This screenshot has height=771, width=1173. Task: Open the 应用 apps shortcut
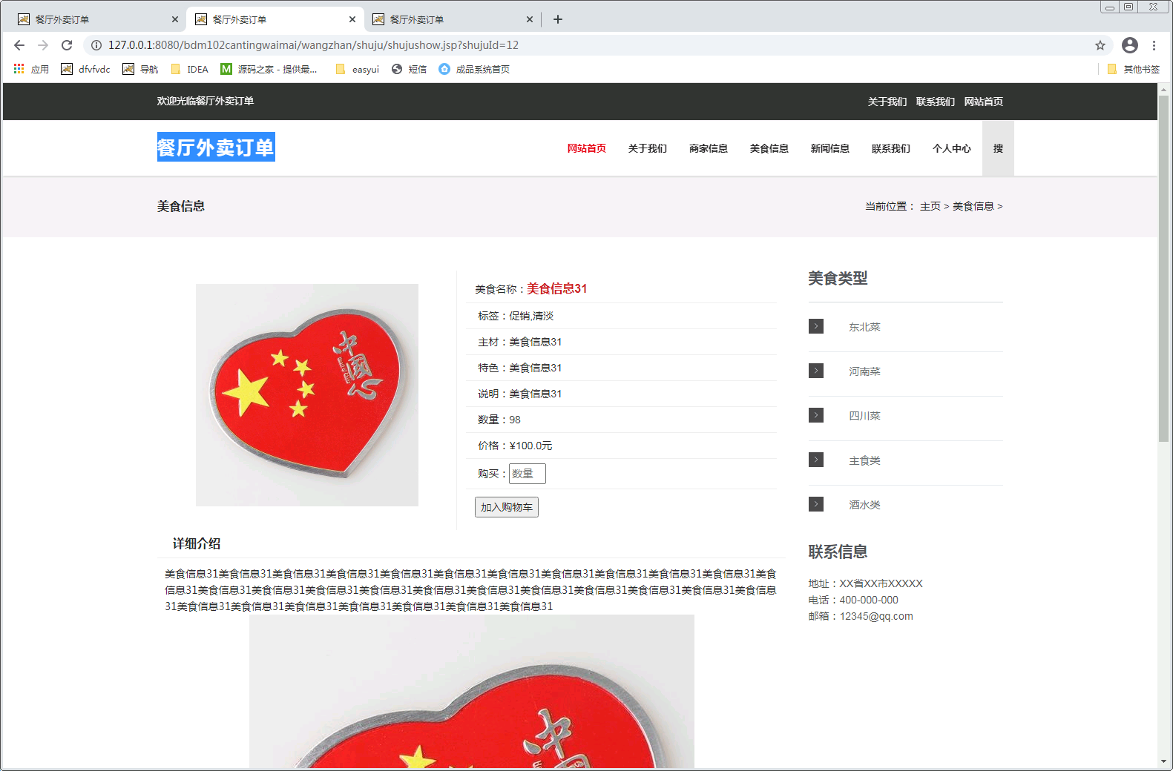click(31, 69)
